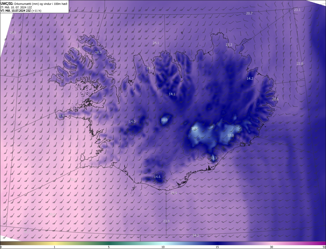Image resolution: width=326 pixels, height=249 pixels.
Task: Click the 19.4 value label
Action: [61, 116]
